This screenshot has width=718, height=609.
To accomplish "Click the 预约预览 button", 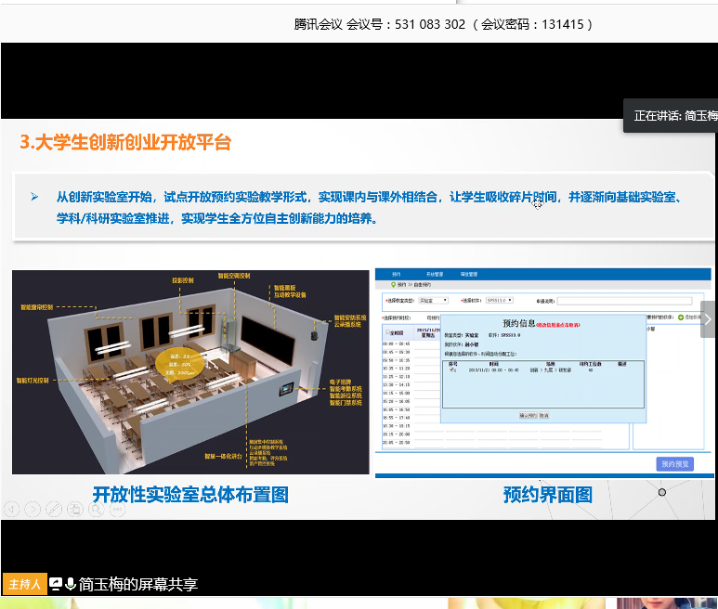I will click(673, 463).
